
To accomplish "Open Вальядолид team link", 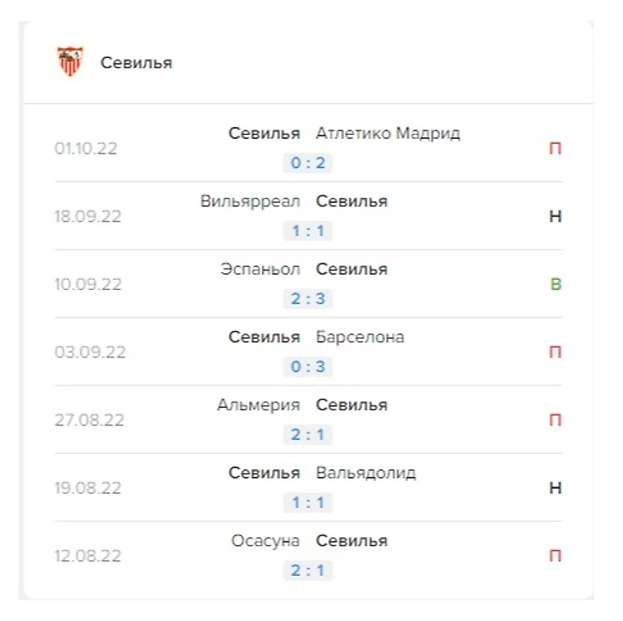I will [365, 473].
